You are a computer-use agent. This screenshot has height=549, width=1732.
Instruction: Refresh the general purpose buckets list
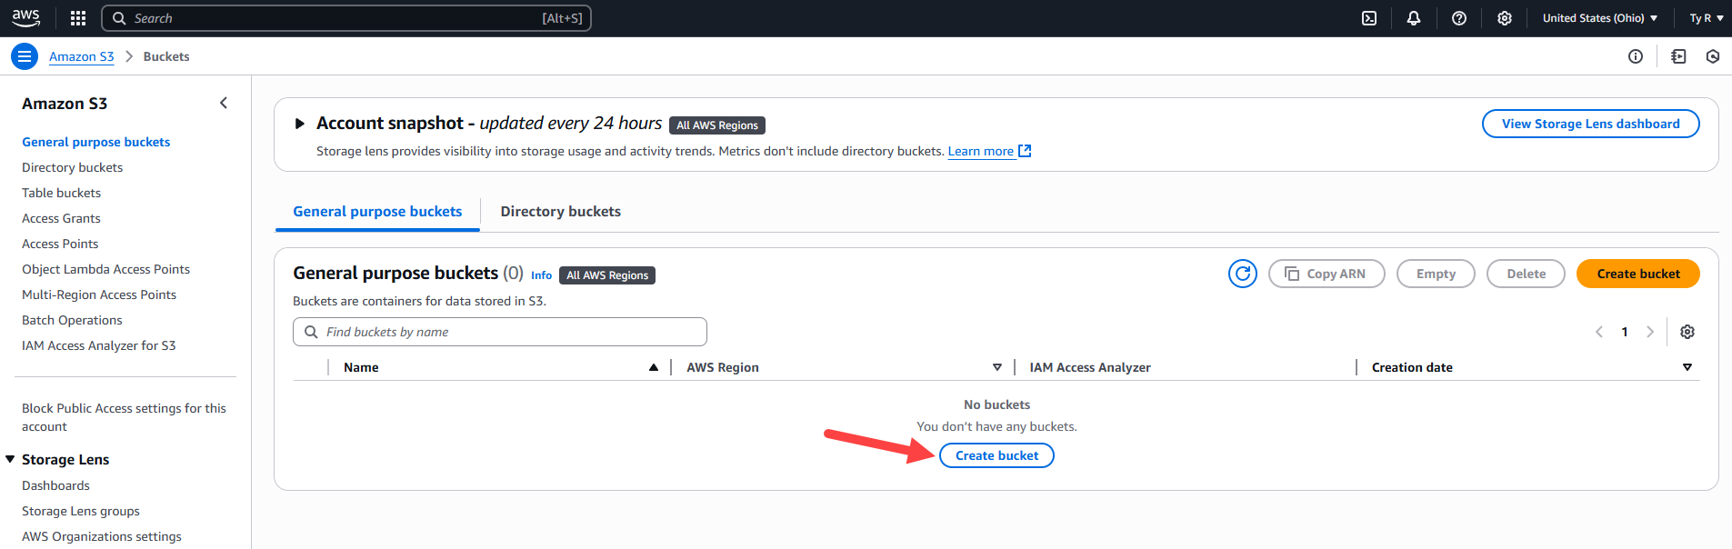(1243, 274)
